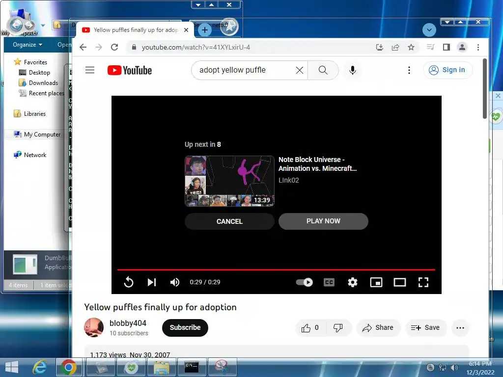
Task: Open the Chrome profile avatar
Action: coord(462,48)
